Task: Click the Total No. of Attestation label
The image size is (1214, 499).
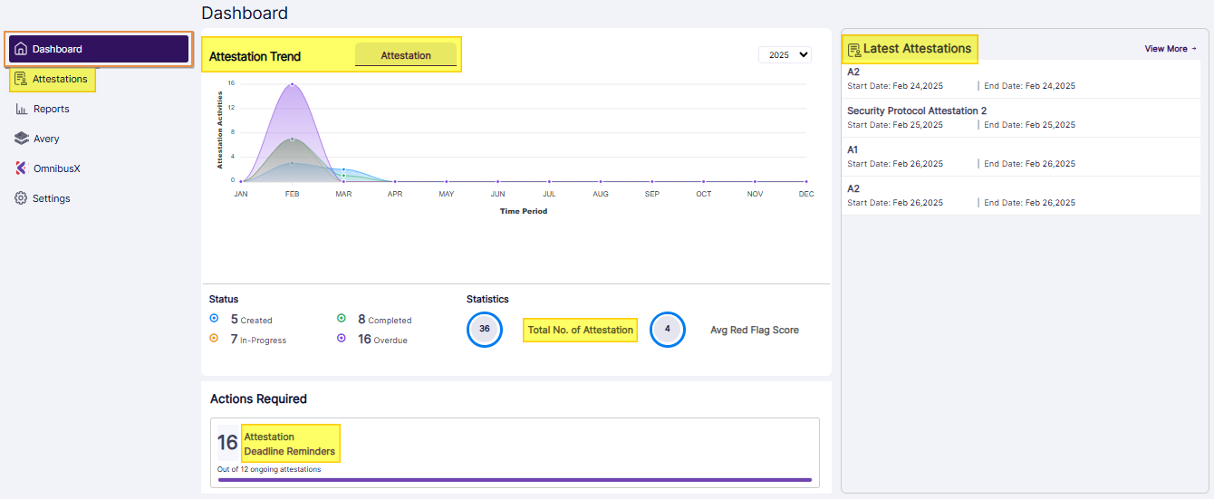Action: point(581,330)
